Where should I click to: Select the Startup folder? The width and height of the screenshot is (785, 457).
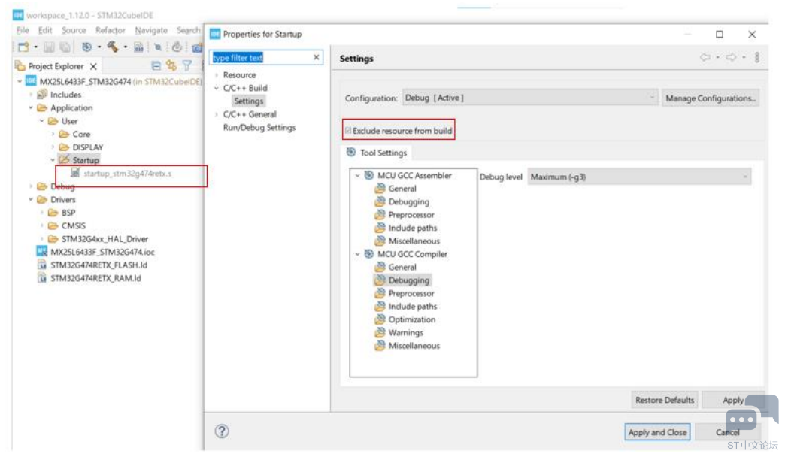point(85,160)
